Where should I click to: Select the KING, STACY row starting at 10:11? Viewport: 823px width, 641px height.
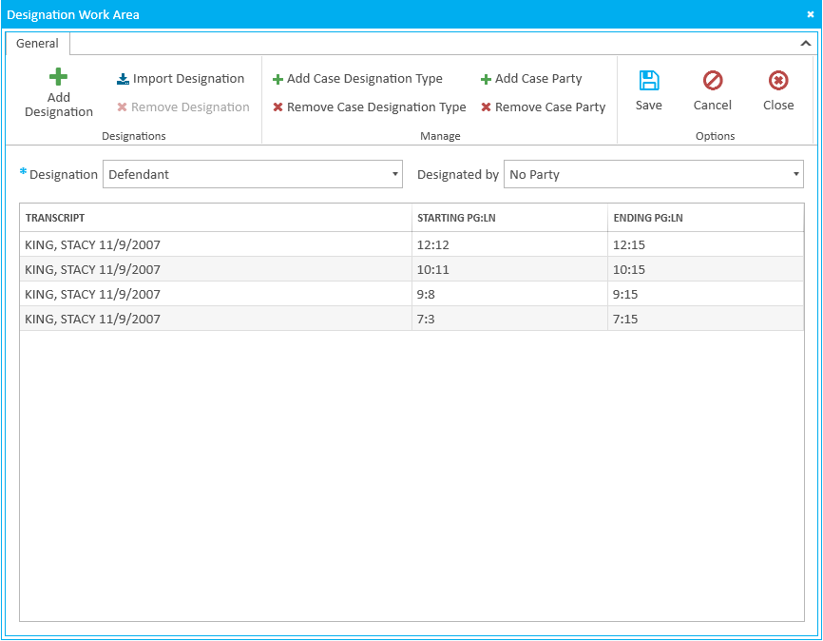pos(411,269)
